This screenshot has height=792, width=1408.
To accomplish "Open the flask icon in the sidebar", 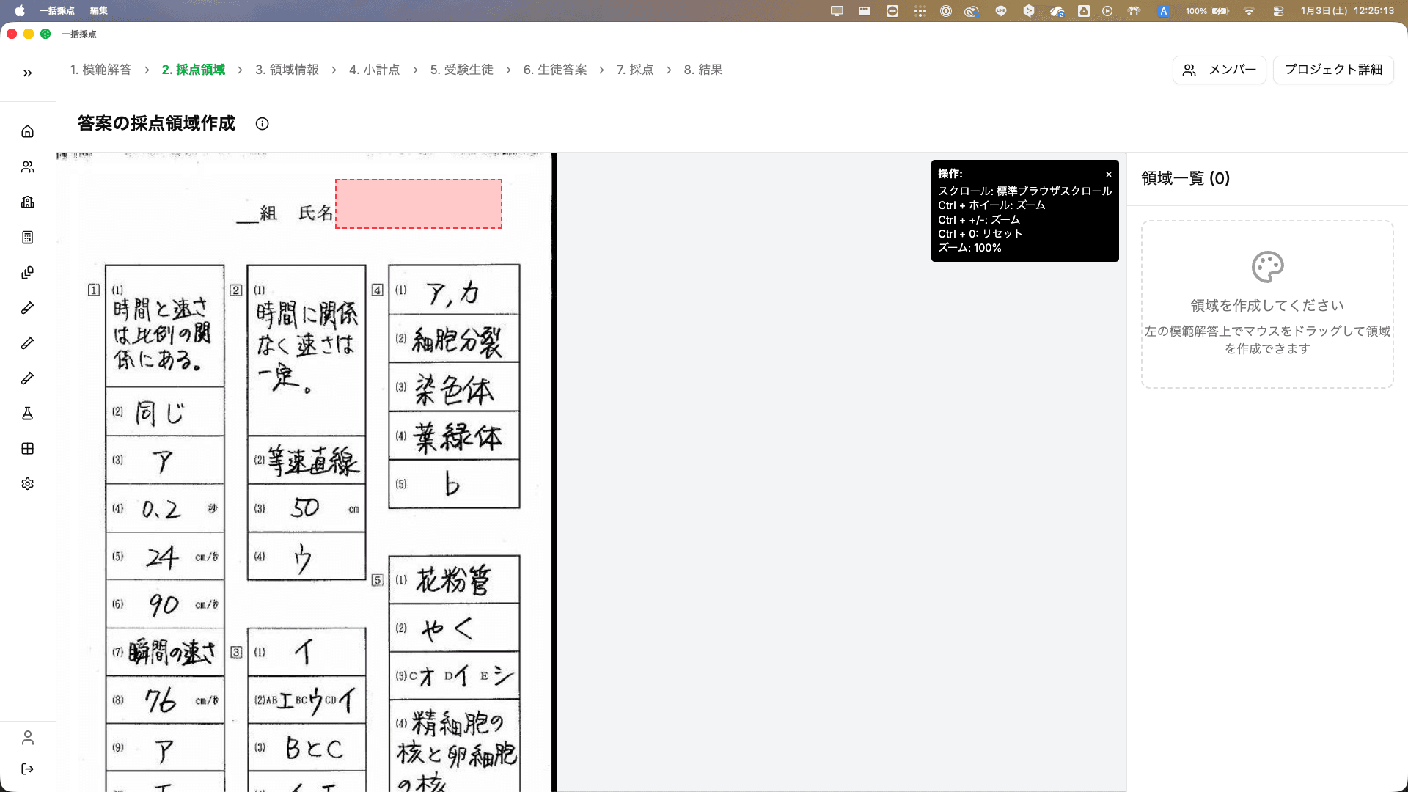I will tap(27, 413).
